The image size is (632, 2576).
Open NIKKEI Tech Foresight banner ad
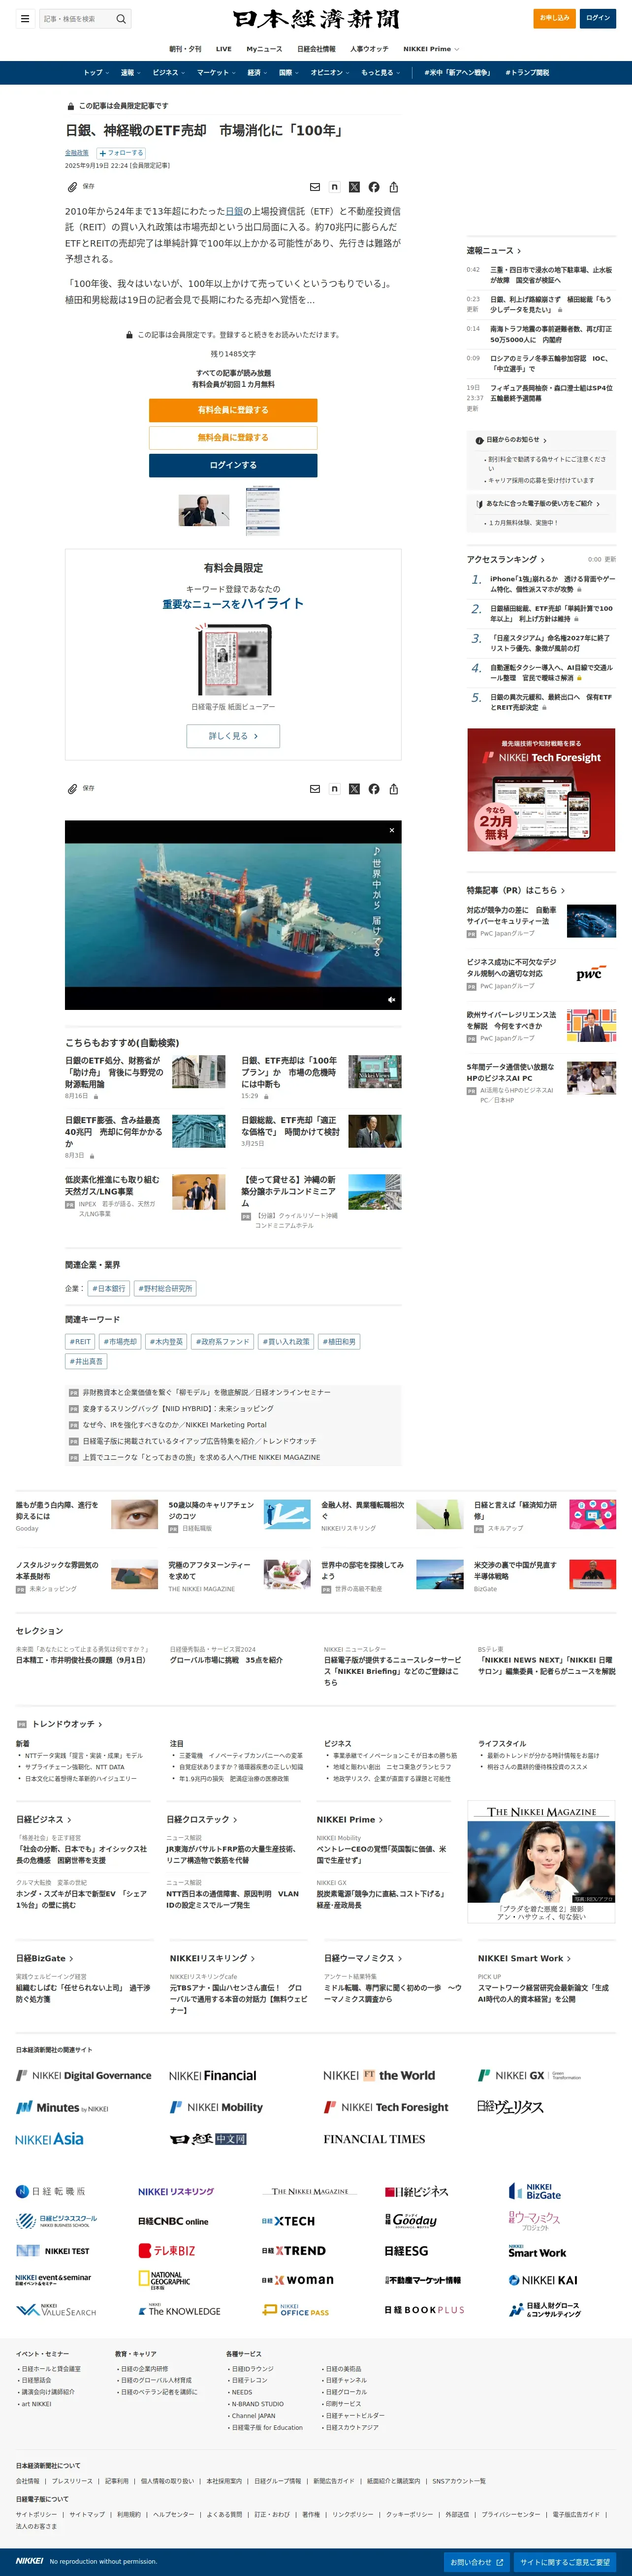(x=541, y=790)
